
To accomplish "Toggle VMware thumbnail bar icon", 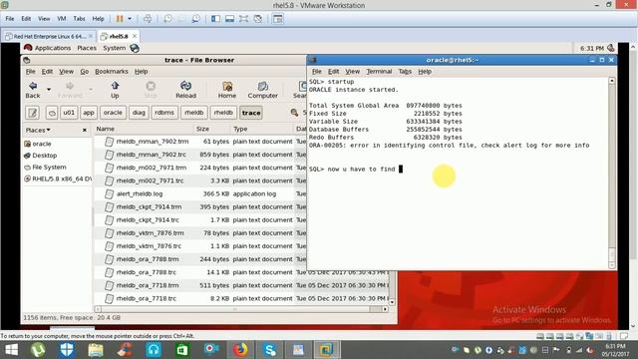I will pyautogui.click(x=229, y=19).
